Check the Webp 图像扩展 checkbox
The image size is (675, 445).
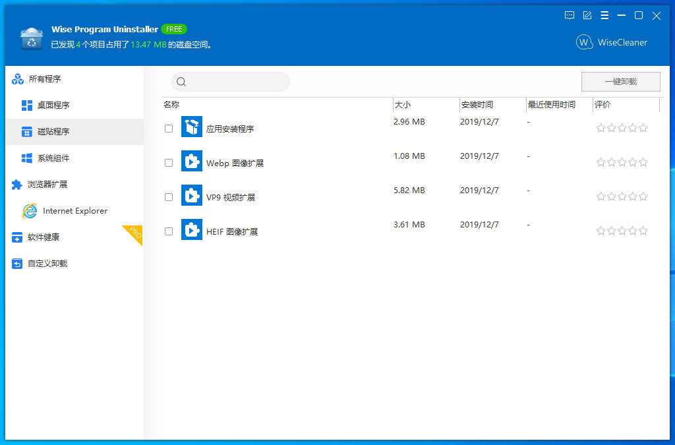tap(169, 162)
